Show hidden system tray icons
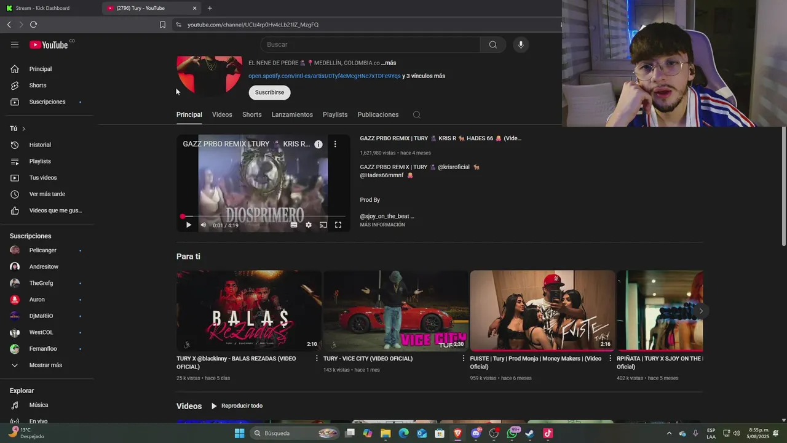This screenshot has width=787, height=443. point(669,433)
